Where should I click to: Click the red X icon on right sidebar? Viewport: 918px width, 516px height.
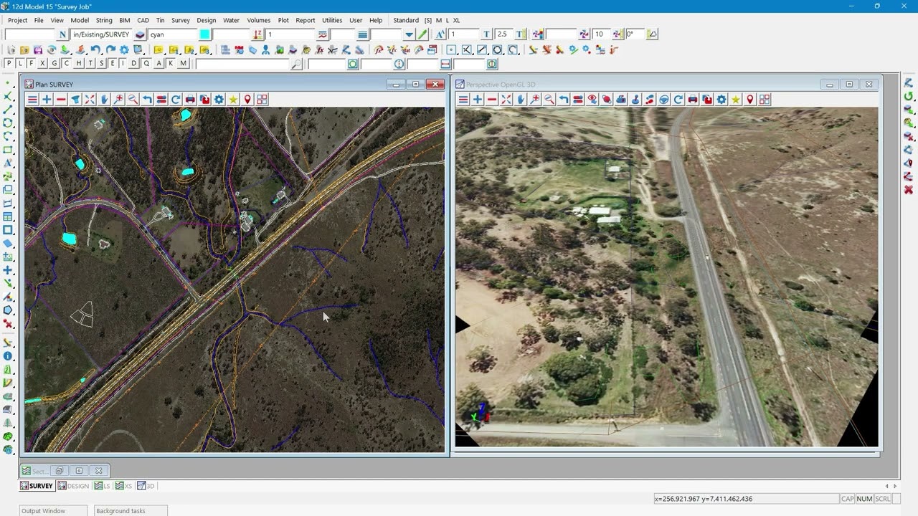click(x=909, y=190)
